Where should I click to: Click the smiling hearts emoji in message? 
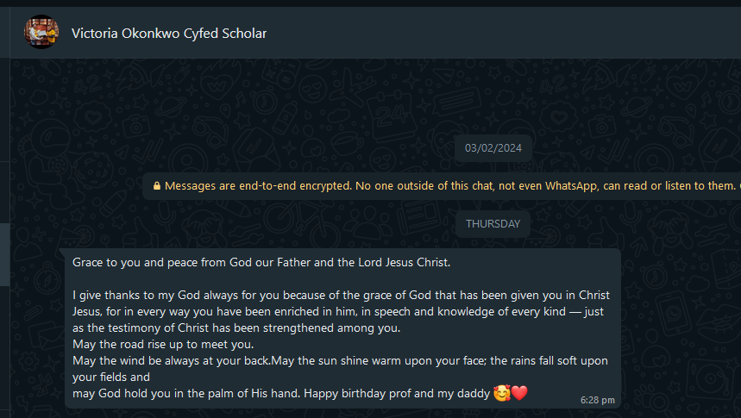501,394
